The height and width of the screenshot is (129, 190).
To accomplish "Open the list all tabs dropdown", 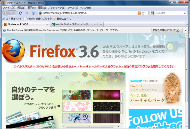I will (187, 25).
